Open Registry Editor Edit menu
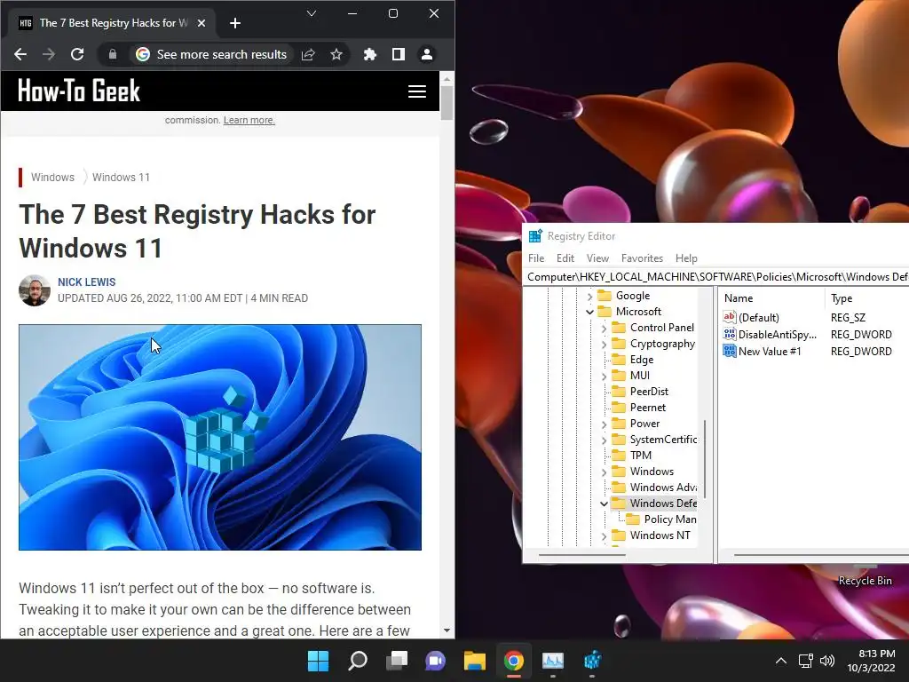The width and height of the screenshot is (909, 682). (565, 258)
